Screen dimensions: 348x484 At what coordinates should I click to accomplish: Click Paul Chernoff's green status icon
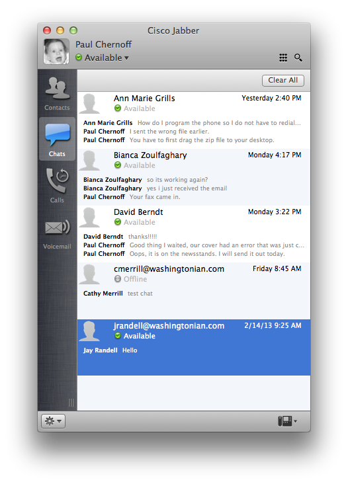click(79, 58)
